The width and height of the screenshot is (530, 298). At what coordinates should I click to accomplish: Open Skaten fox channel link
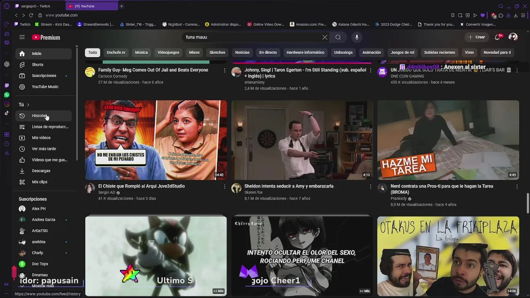[253, 192]
